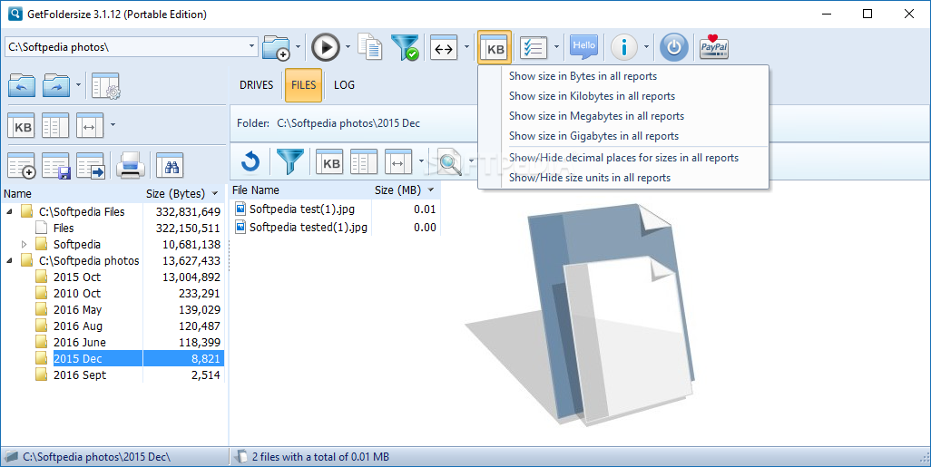Open the folder path combo box dropdown

[x=251, y=46]
